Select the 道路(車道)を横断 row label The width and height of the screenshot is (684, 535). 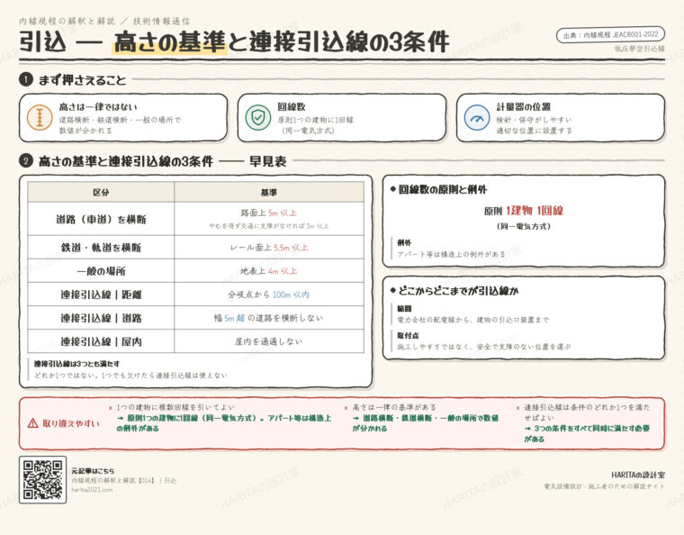[101, 219]
